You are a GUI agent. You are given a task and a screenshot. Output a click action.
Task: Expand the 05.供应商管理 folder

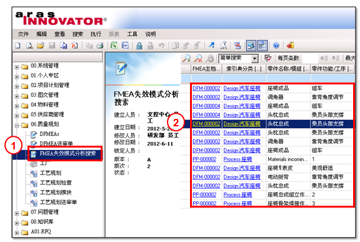click(17, 116)
